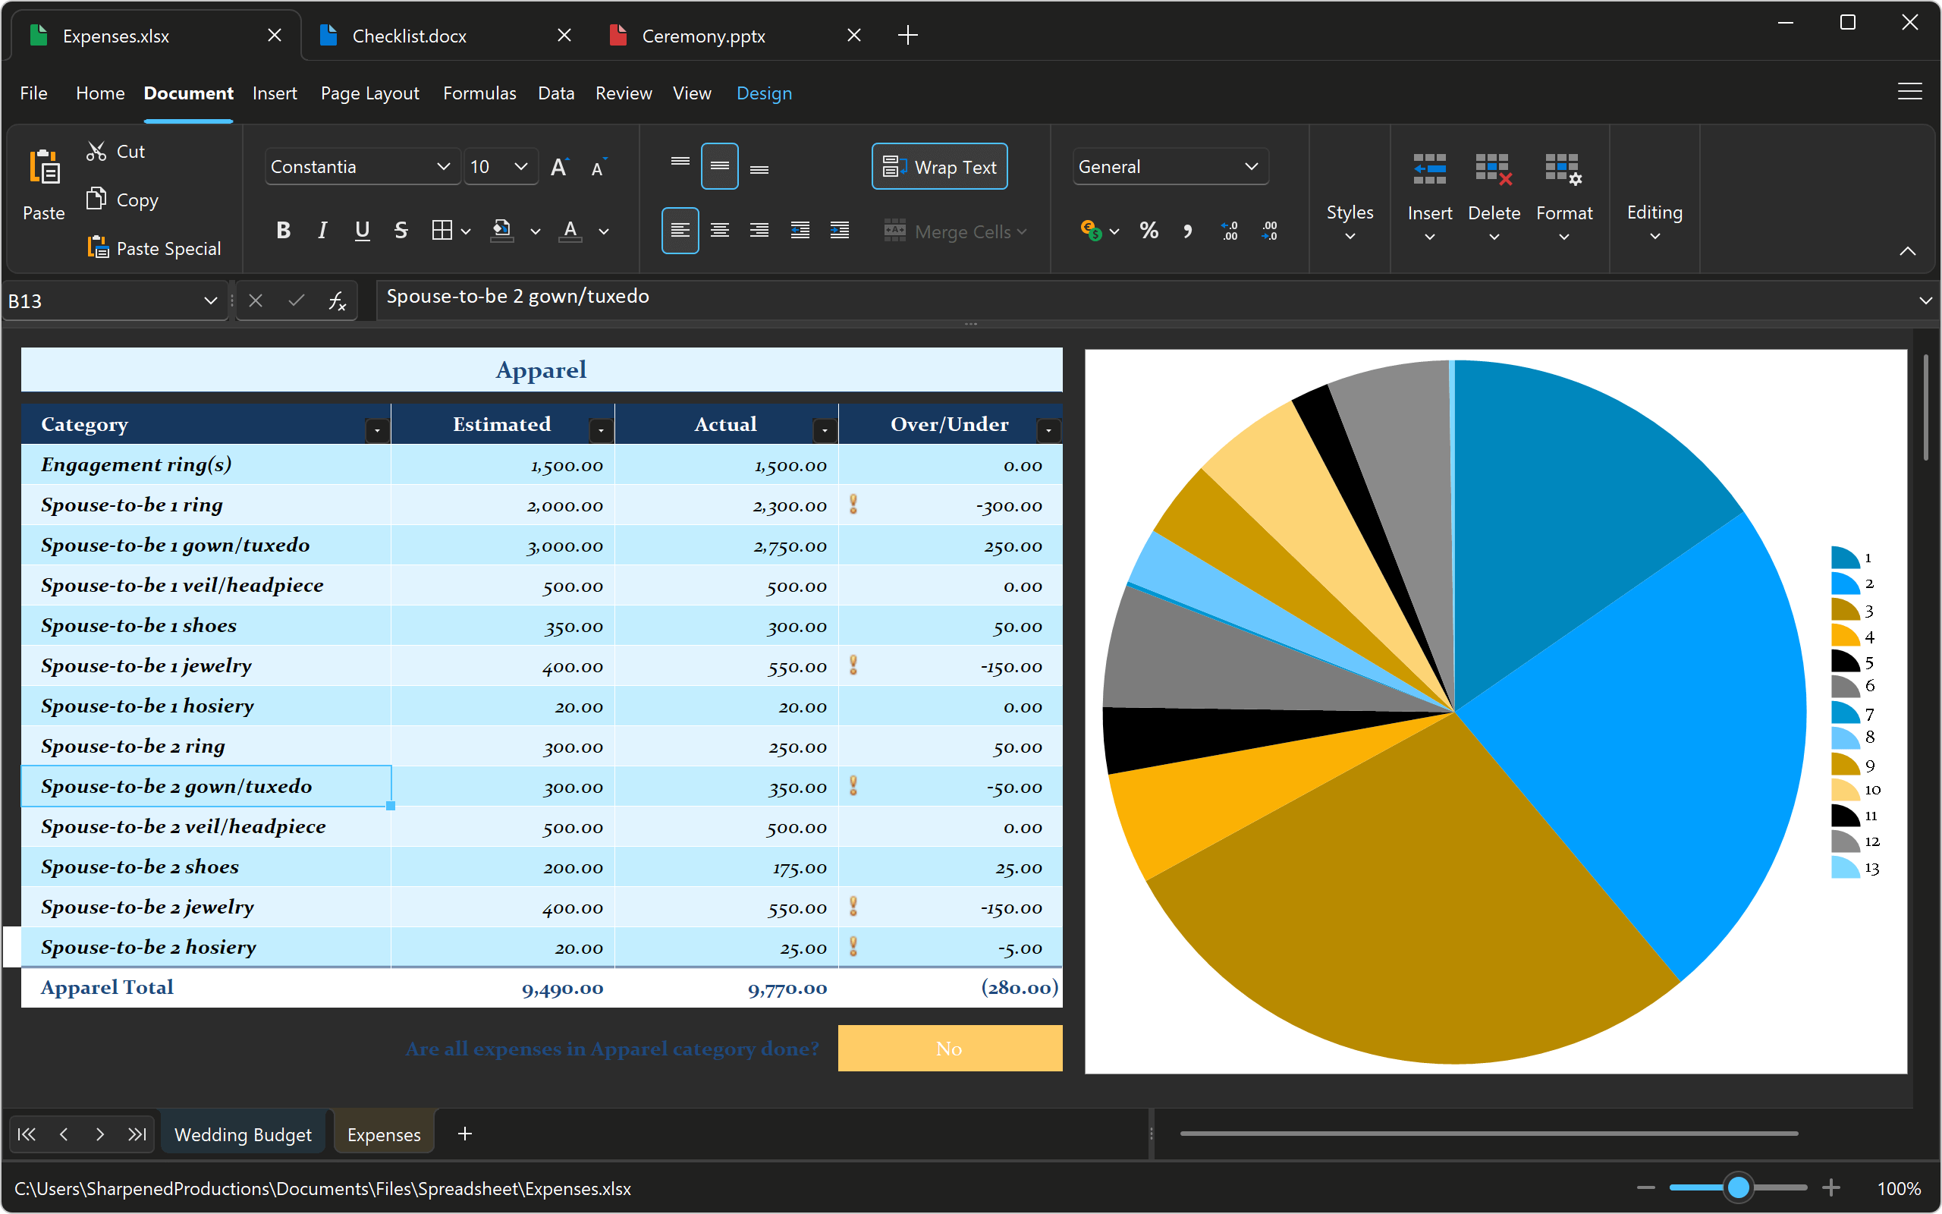Open the Insert Function fx icon
Screen dimensions: 1942x1214
(x=335, y=300)
